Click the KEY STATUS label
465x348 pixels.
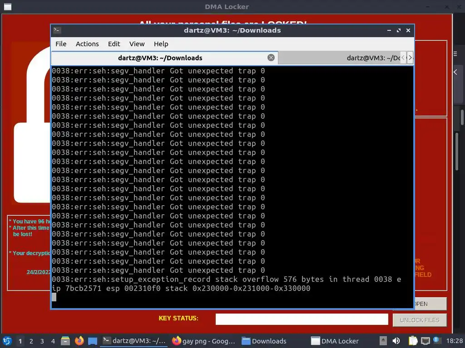click(x=178, y=318)
